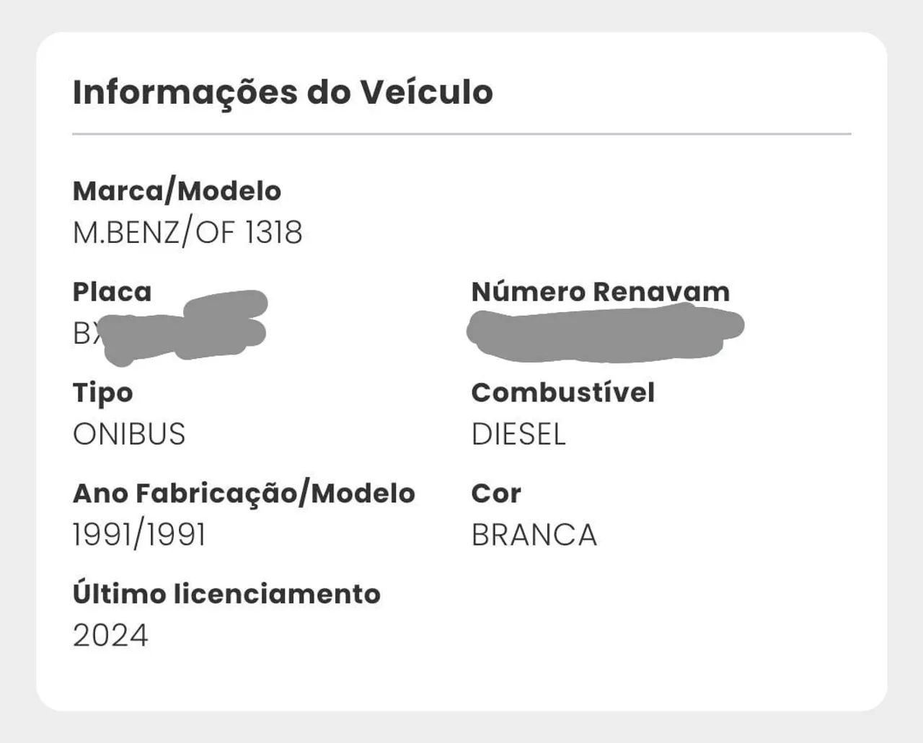
Task: Click the redacted Renavam number
Action: 606,332
